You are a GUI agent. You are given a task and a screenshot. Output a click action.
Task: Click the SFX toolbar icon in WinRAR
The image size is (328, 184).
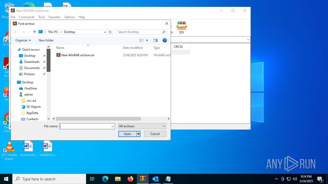click(x=182, y=28)
